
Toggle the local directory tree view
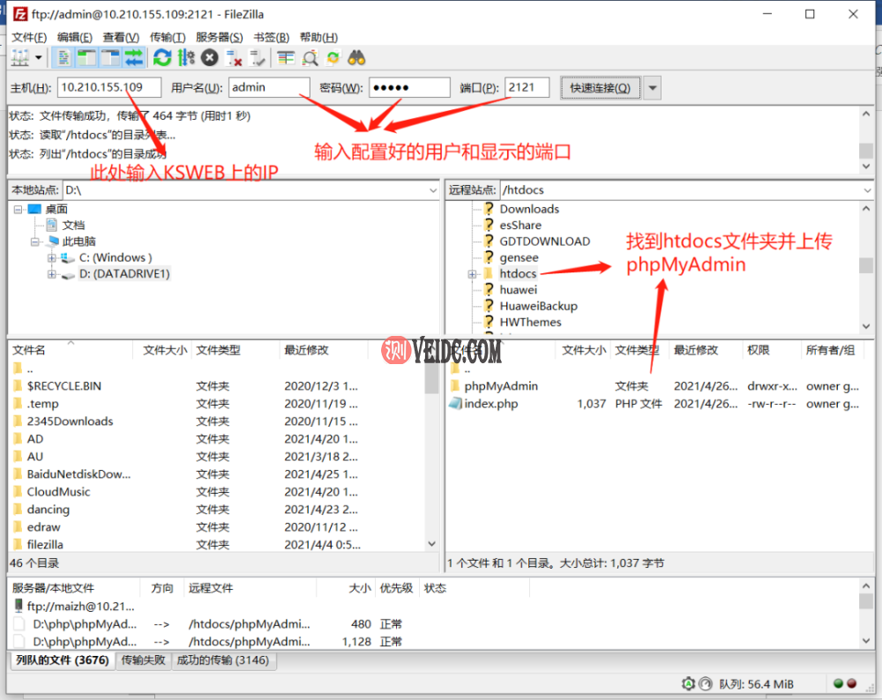[86, 58]
